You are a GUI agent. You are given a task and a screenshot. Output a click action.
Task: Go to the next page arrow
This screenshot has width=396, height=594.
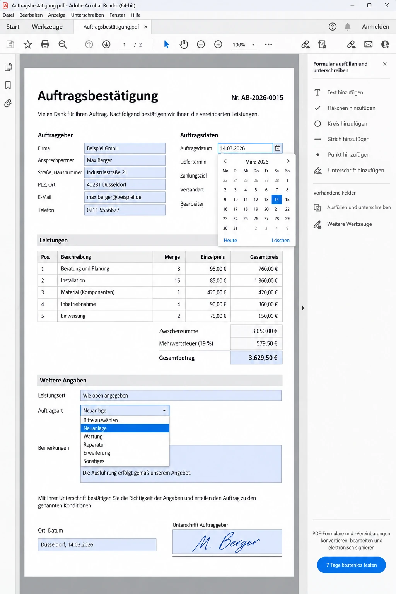click(106, 44)
